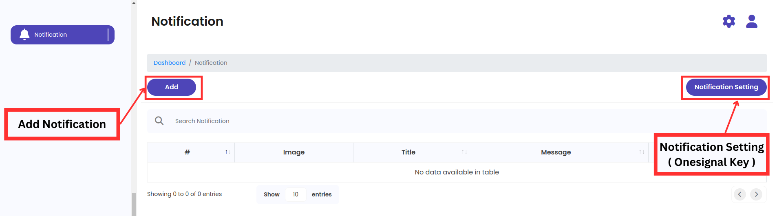Click the Add button
The image size is (777, 216).
[172, 87]
